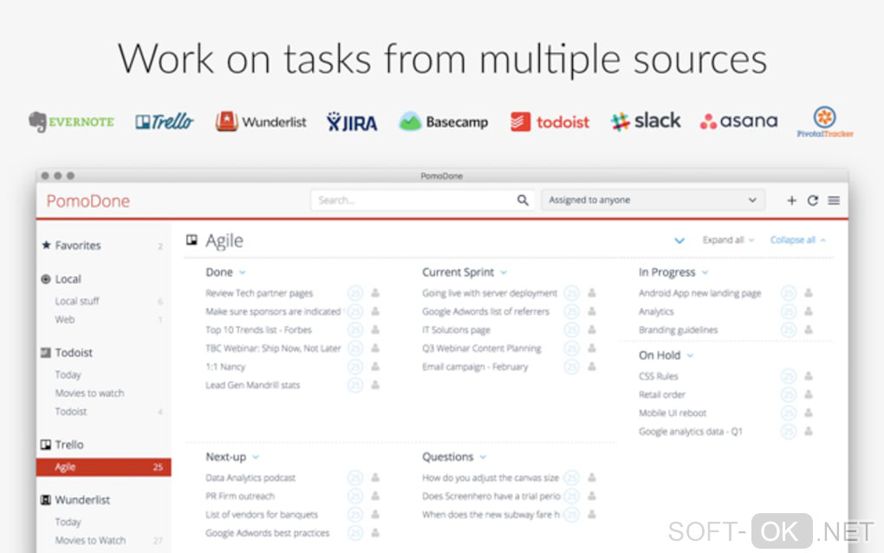Start timer for Top 10 Trends list - Forbes
884x553 pixels.
355,329
